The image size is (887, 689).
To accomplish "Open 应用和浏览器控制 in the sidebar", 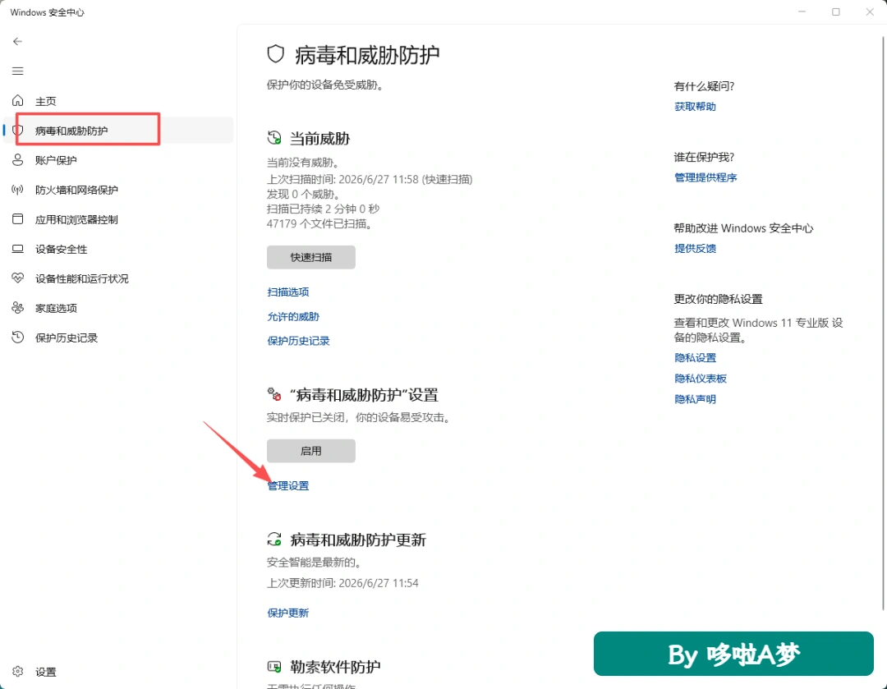I will 118,219.
